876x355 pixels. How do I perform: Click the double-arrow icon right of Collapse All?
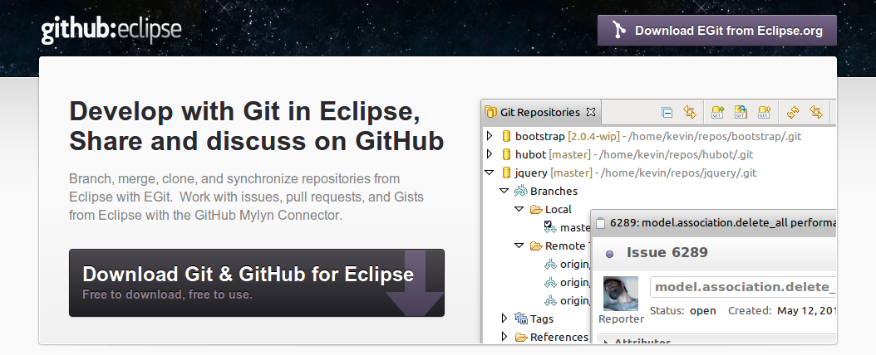(689, 112)
